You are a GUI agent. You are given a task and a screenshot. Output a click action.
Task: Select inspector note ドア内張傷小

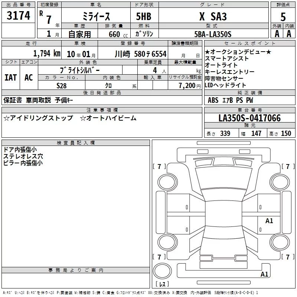[20, 150]
